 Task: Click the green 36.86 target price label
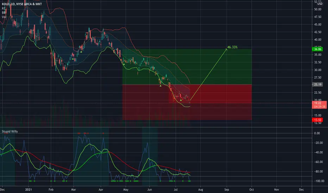(x=317, y=49)
